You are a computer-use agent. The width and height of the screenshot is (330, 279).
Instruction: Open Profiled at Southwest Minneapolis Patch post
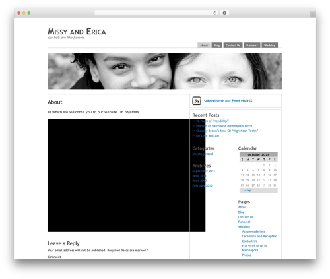[x=224, y=126]
